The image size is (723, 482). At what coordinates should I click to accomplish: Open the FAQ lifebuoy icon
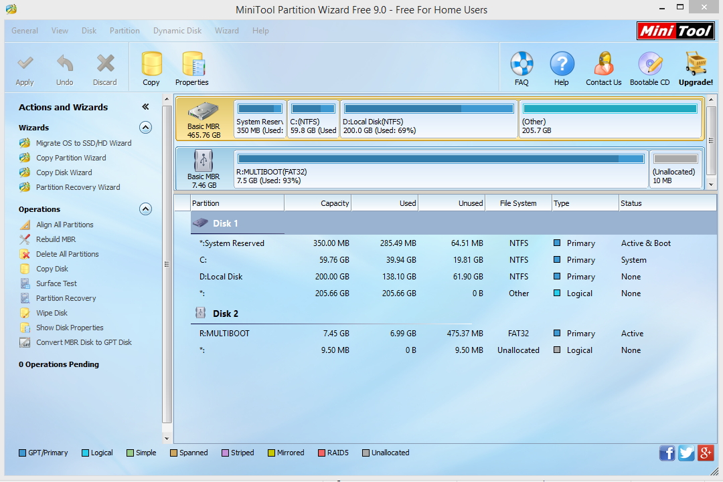tap(521, 64)
